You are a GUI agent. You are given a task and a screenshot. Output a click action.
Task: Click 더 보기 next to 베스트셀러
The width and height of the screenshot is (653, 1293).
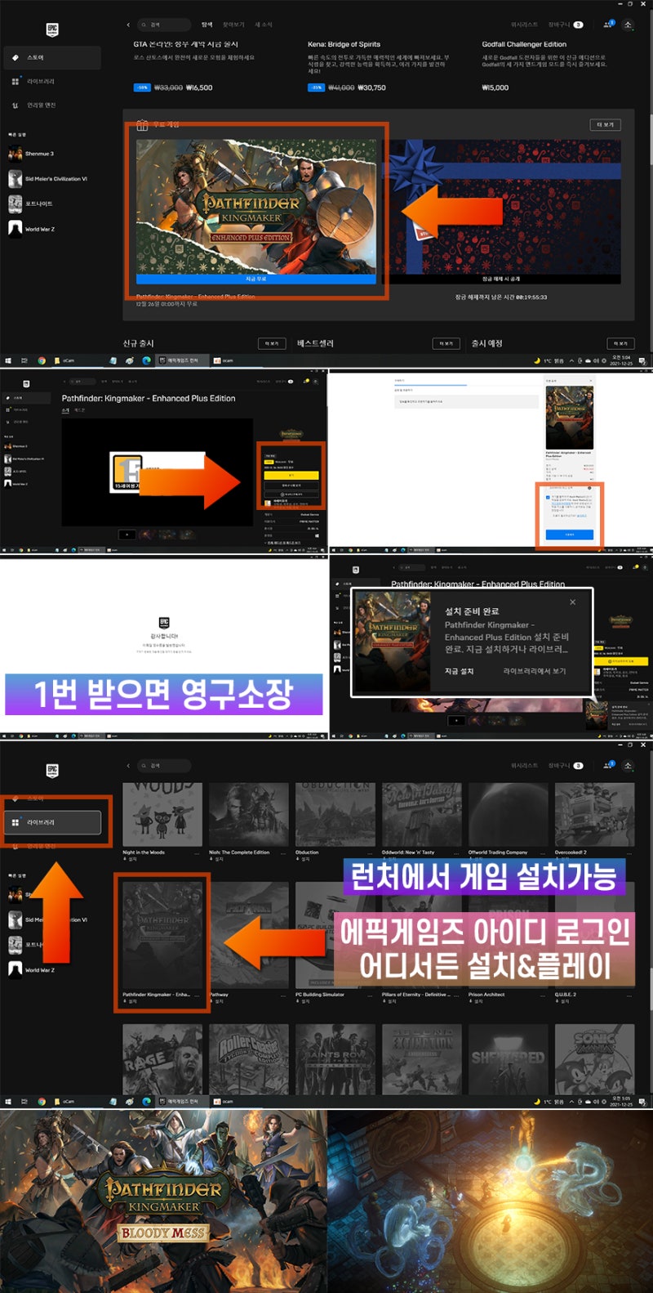point(446,343)
